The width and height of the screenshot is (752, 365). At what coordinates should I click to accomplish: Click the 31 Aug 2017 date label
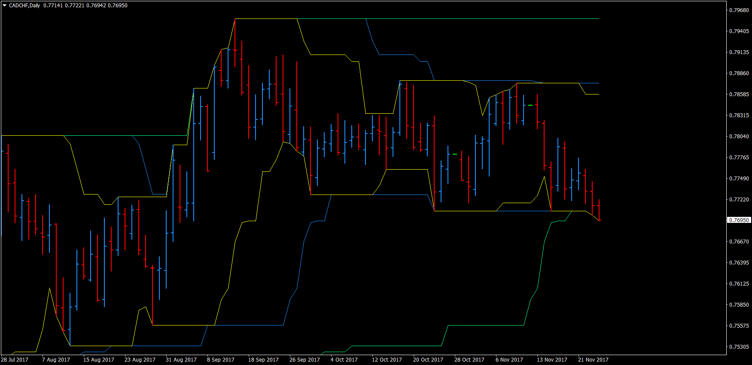click(181, 360)
